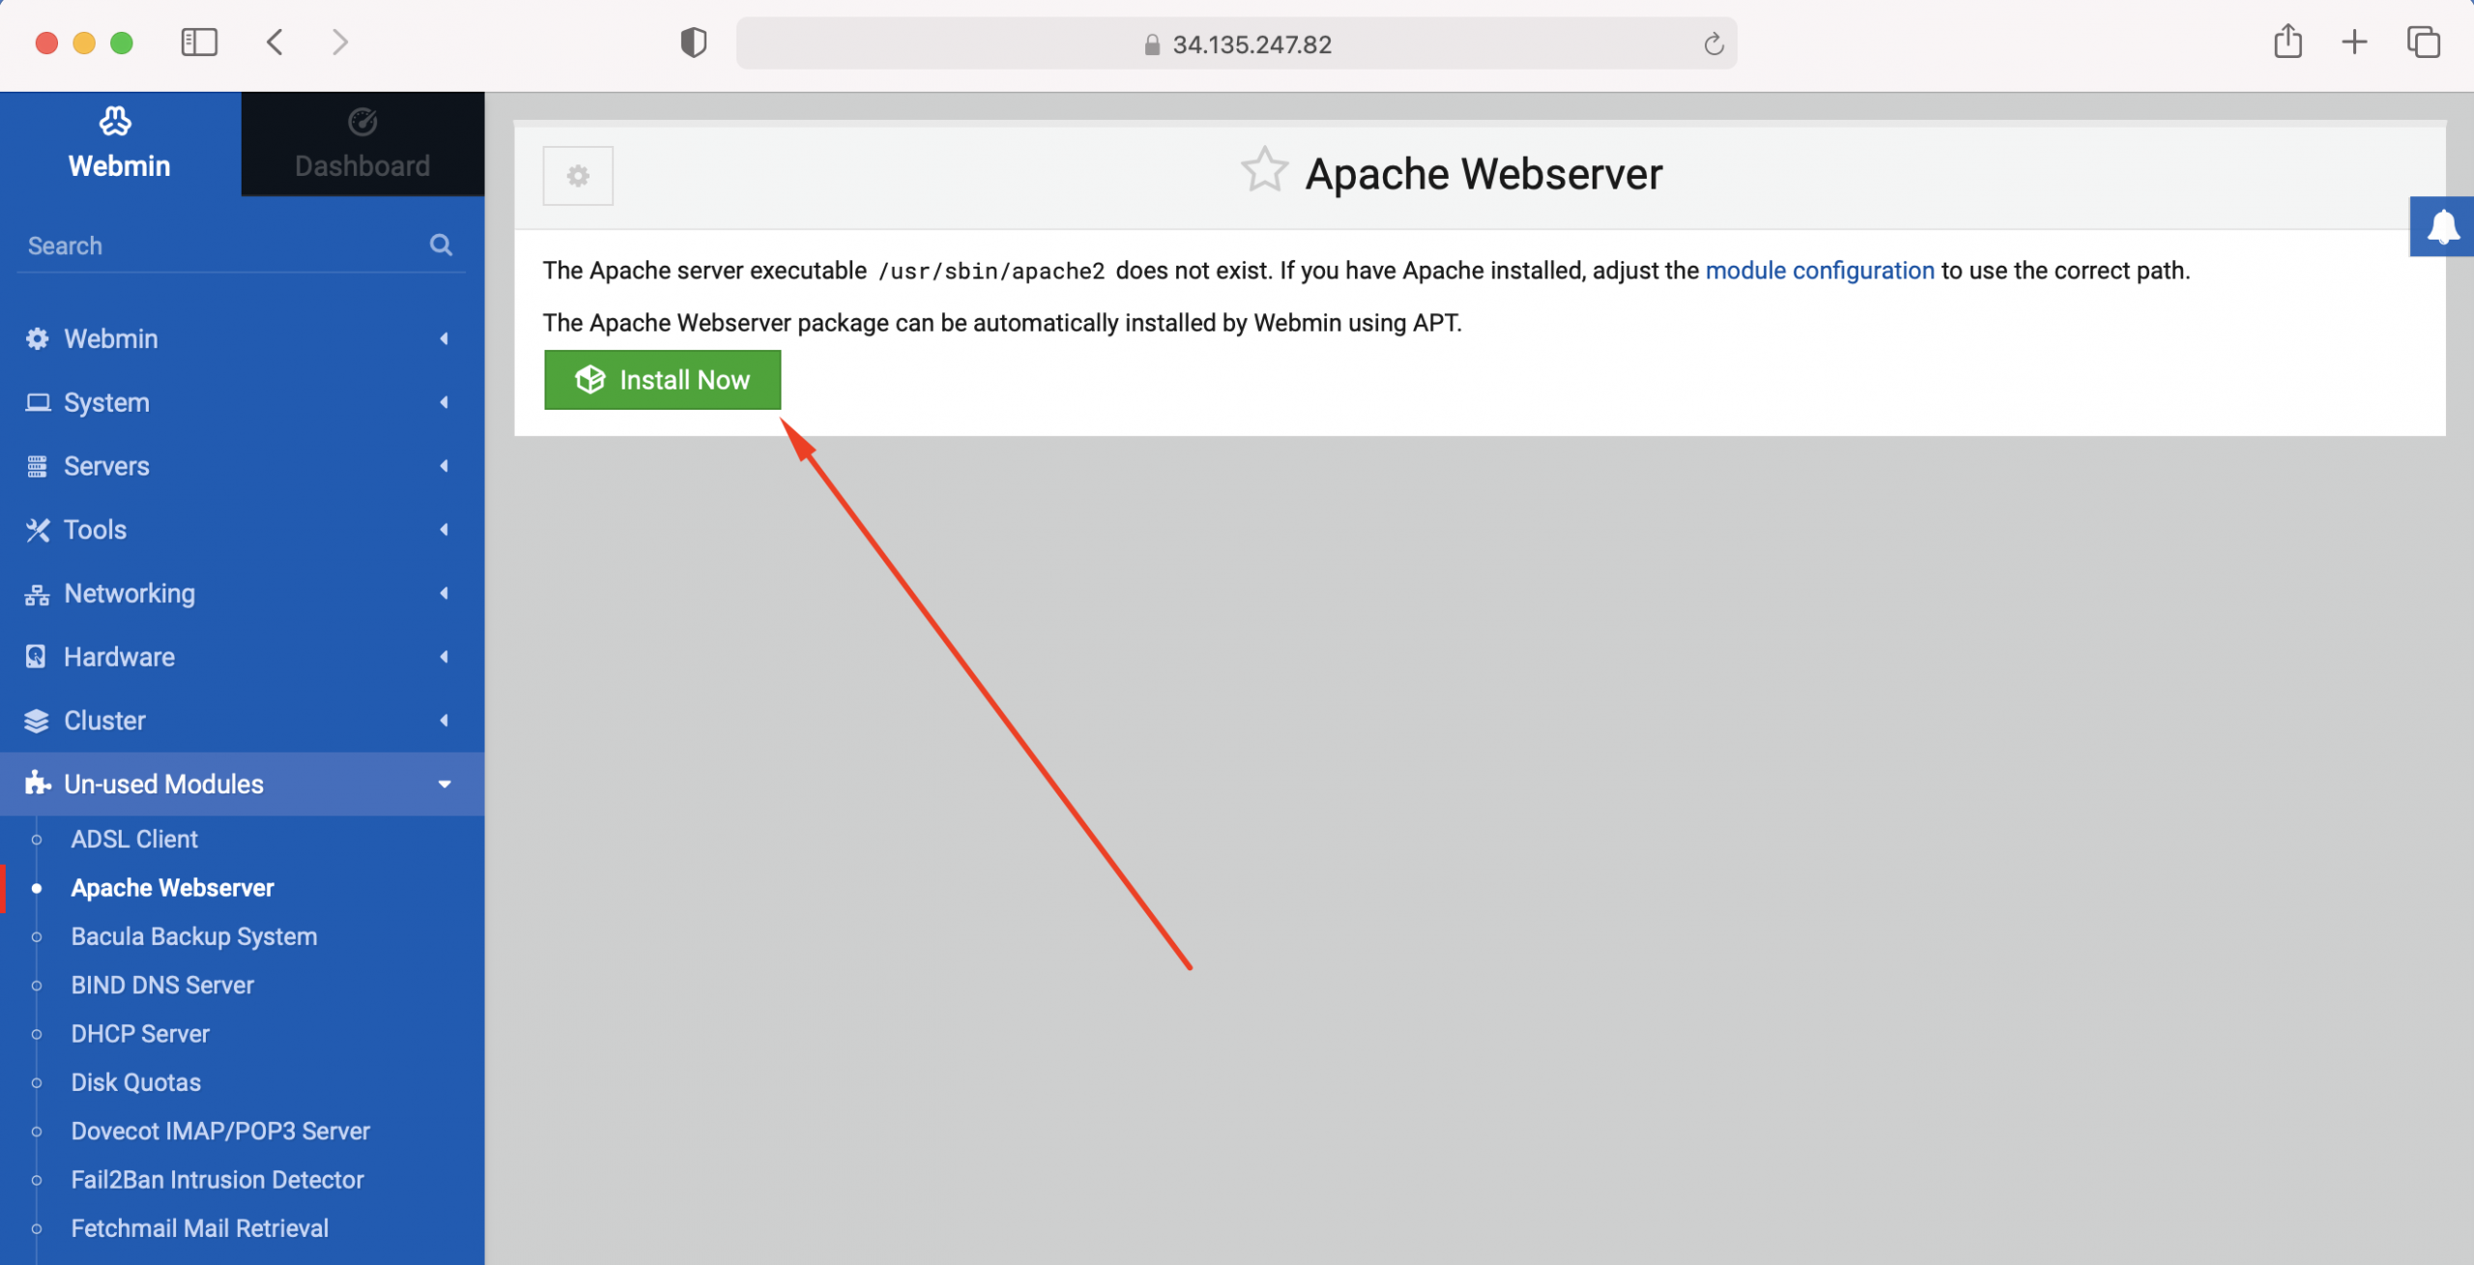Click the search magnifier icon

point(442,244)
